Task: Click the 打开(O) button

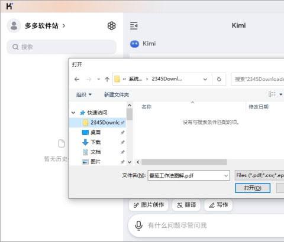Action: 253,188
